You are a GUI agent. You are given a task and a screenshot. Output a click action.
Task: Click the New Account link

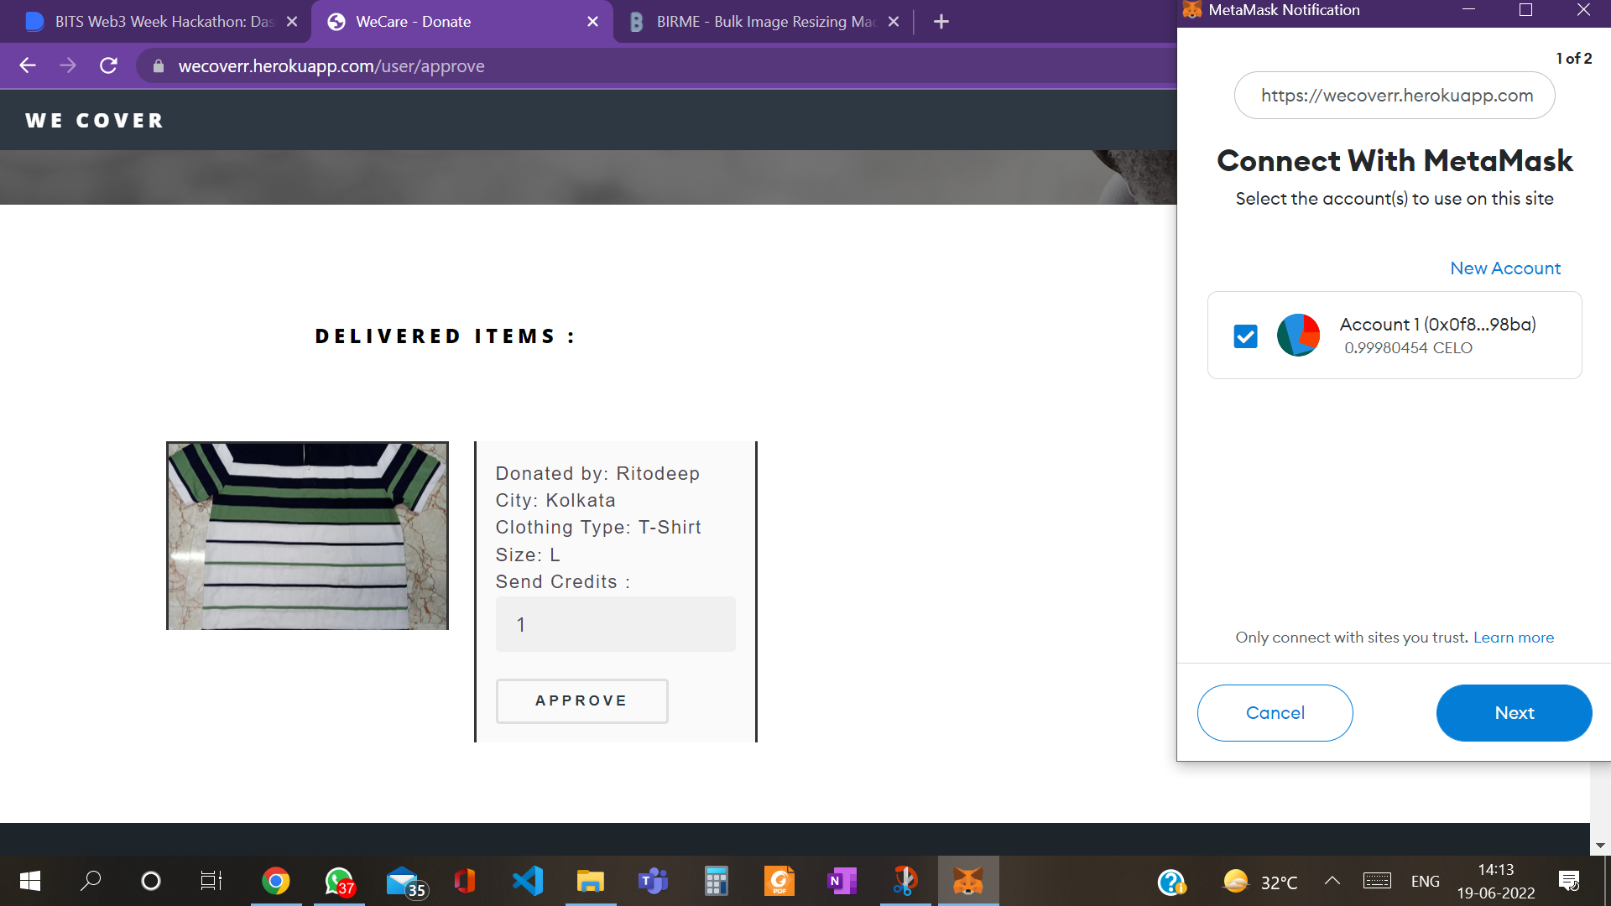[x=1505, y=268]
